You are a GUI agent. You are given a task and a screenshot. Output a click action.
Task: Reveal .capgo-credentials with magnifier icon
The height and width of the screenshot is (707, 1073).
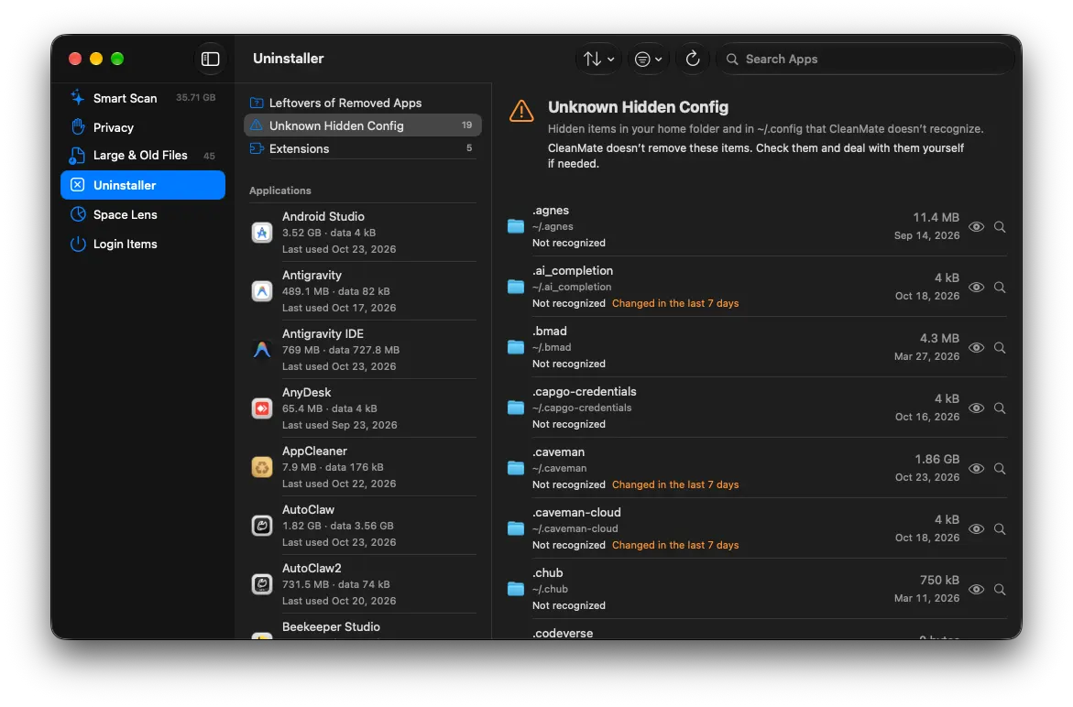pos(1000,408)
